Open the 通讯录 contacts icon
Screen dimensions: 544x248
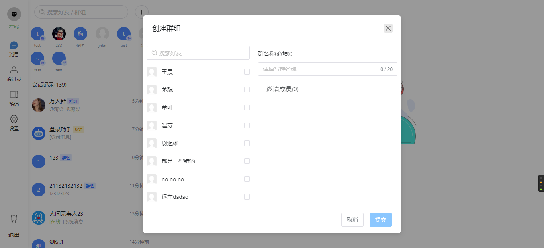tap(14, 70)
